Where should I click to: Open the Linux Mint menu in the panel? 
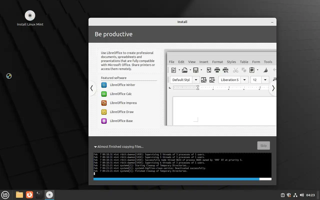[x=5, y=194]
